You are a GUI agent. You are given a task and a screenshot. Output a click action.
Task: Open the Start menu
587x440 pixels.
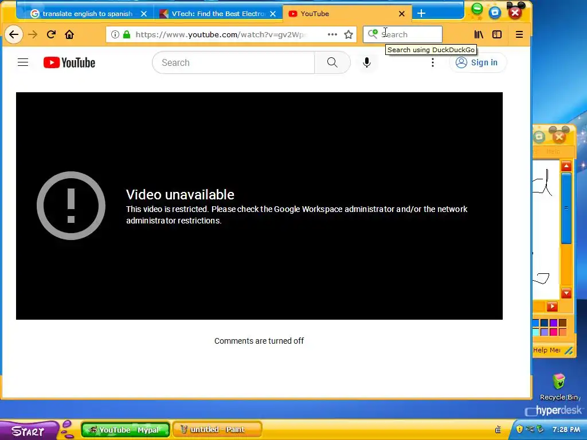click(29, 431)
